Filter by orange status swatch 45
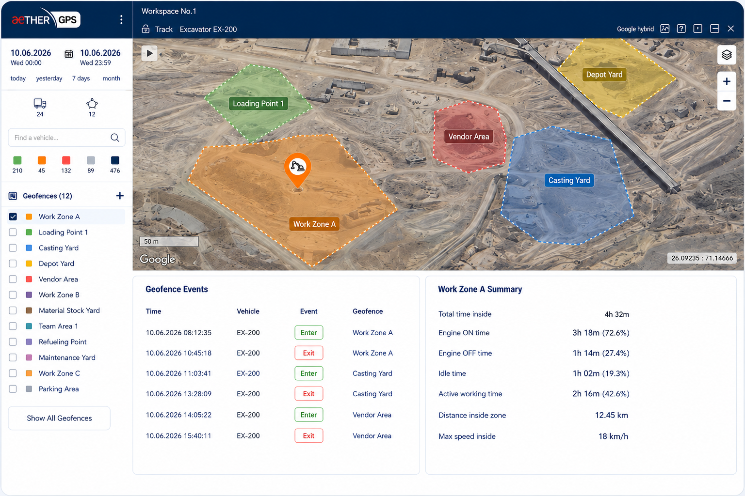 [x=42, y=160]
